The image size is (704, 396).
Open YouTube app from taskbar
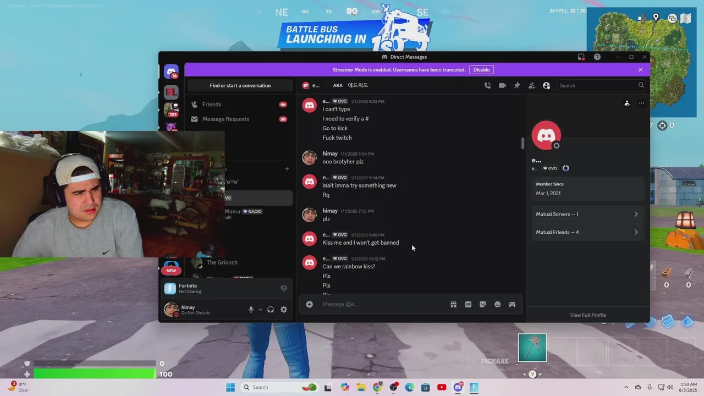[x=442, y=387]
